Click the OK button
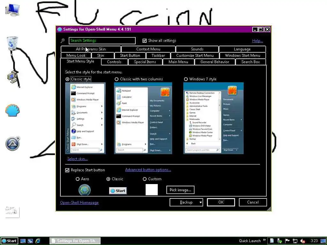This screenshot has height=245, width=327. [x=221, y=202]
